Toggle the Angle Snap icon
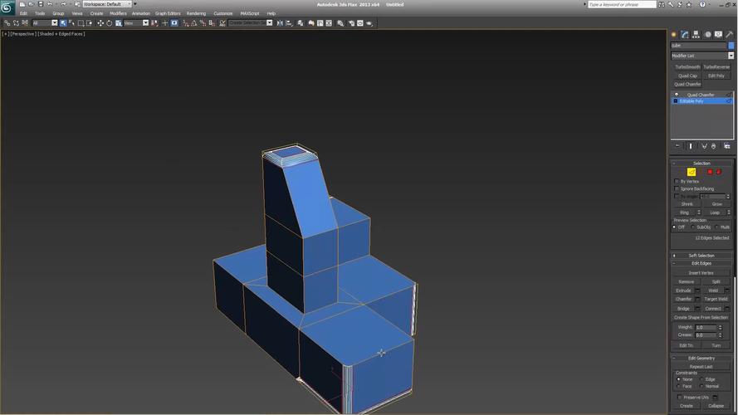This screenshot has width=738, height=415. (194, 23)
